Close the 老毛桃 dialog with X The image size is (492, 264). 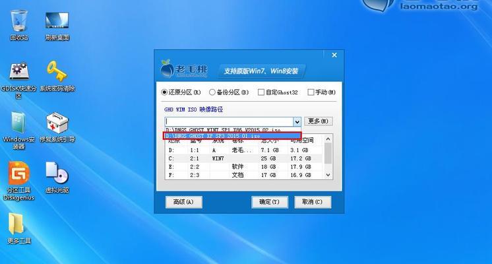click(x=334, y=55)
